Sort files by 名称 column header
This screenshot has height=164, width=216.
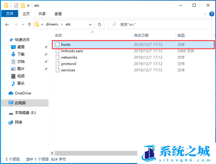(58, 36)
